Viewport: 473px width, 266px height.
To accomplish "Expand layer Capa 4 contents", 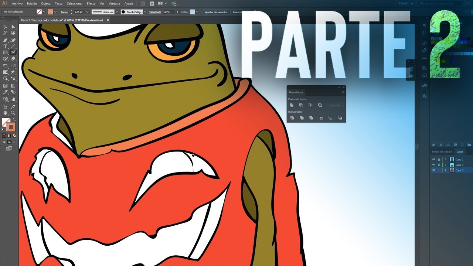I will [x=446, y=165].
